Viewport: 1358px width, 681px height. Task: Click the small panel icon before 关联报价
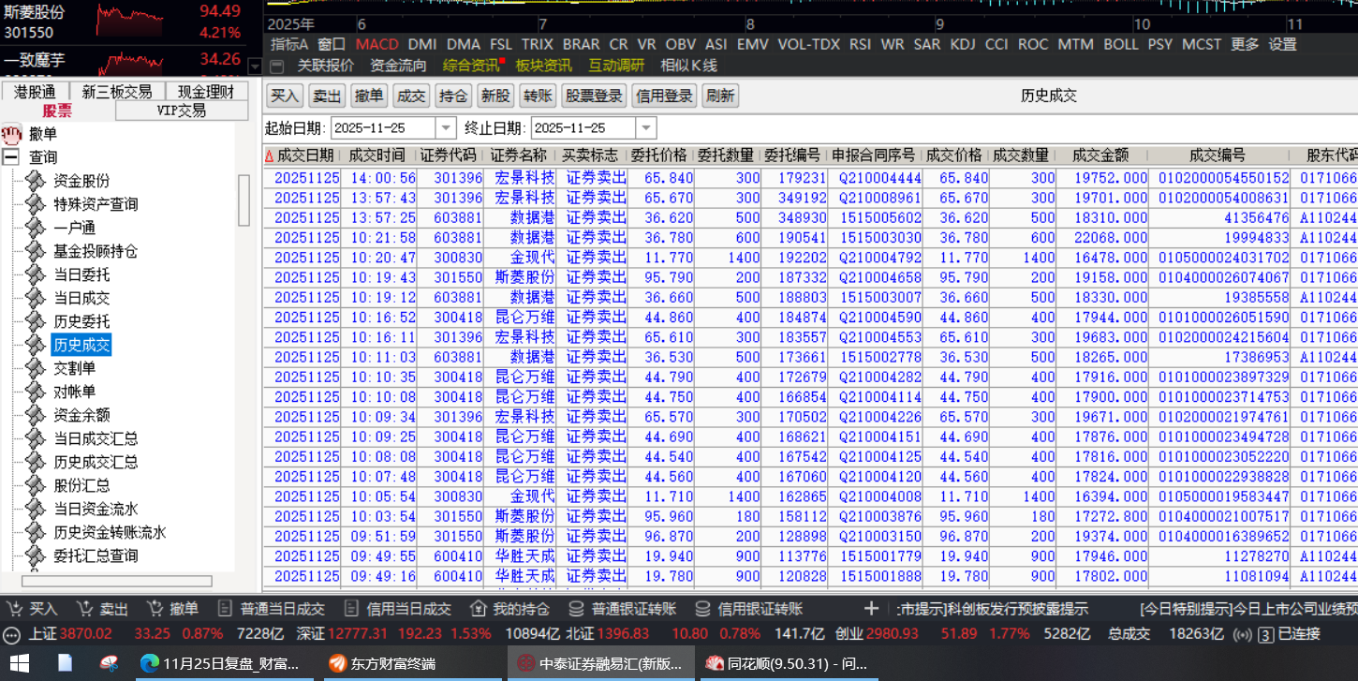(x=276, y=66)
